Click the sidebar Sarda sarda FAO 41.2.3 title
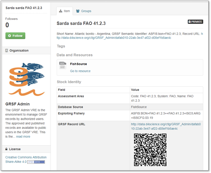The width and height of the screenshot is (211, 173). click(24, 8)
